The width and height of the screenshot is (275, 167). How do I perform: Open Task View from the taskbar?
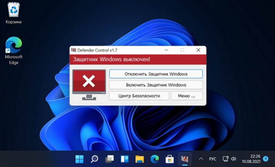pyautogui.click(x=109, y=159)
